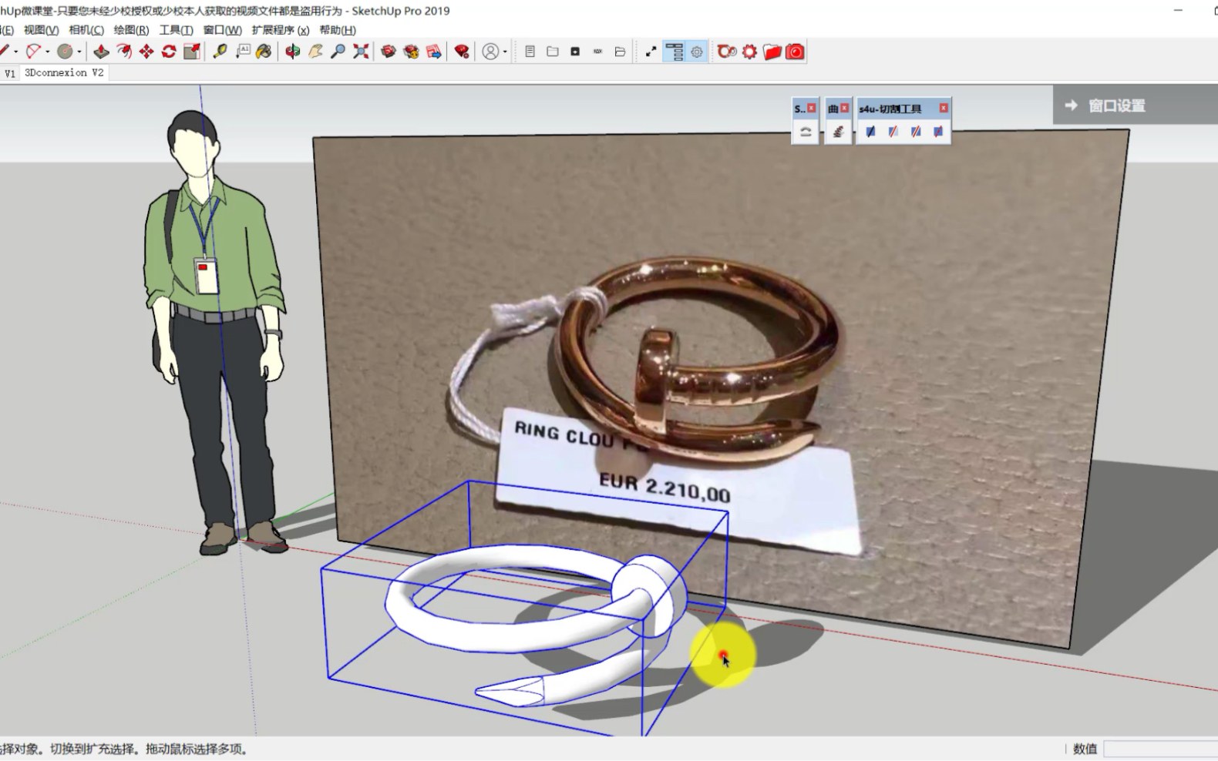The image size is (1218, 761).
Task: Minimize the SketchUp window
Action: point(1178,11)
